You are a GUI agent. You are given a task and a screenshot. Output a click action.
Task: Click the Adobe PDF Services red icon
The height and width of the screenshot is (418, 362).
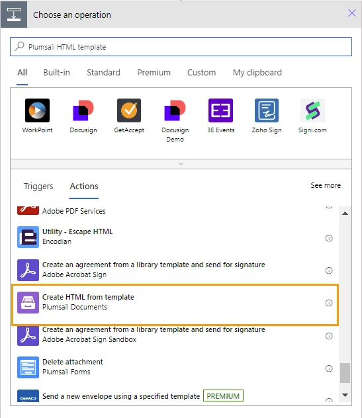tap(28, 210)
